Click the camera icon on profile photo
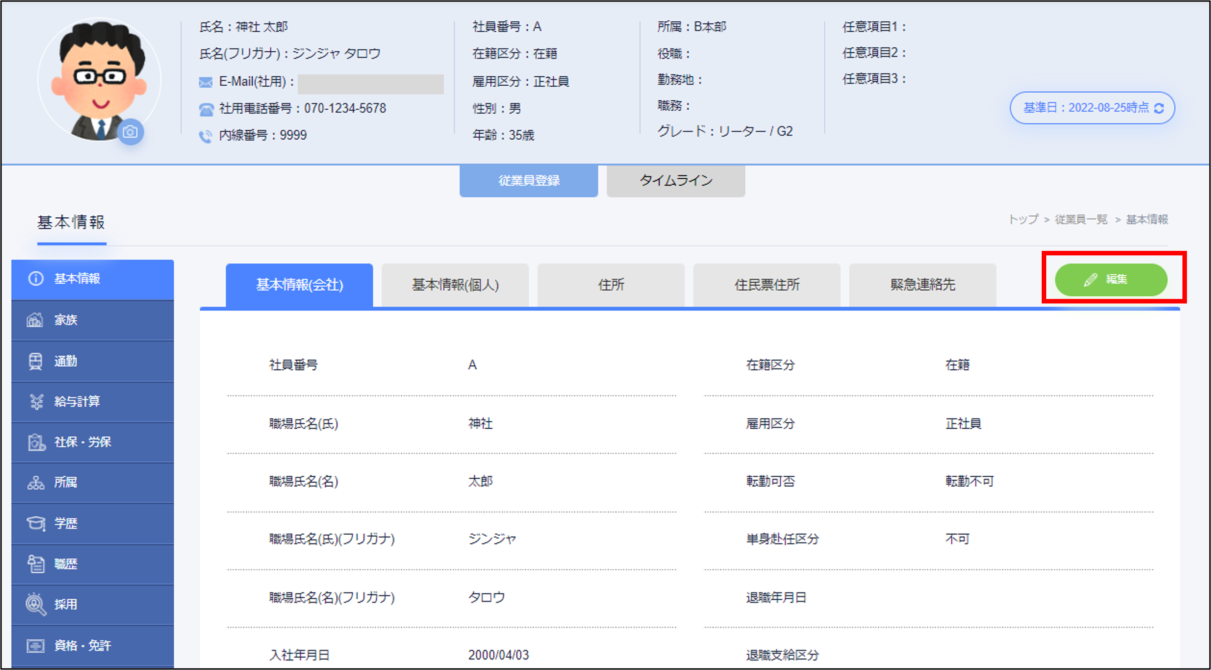Viewport: 1211px width, 670px height. click(x=130, y=132)
